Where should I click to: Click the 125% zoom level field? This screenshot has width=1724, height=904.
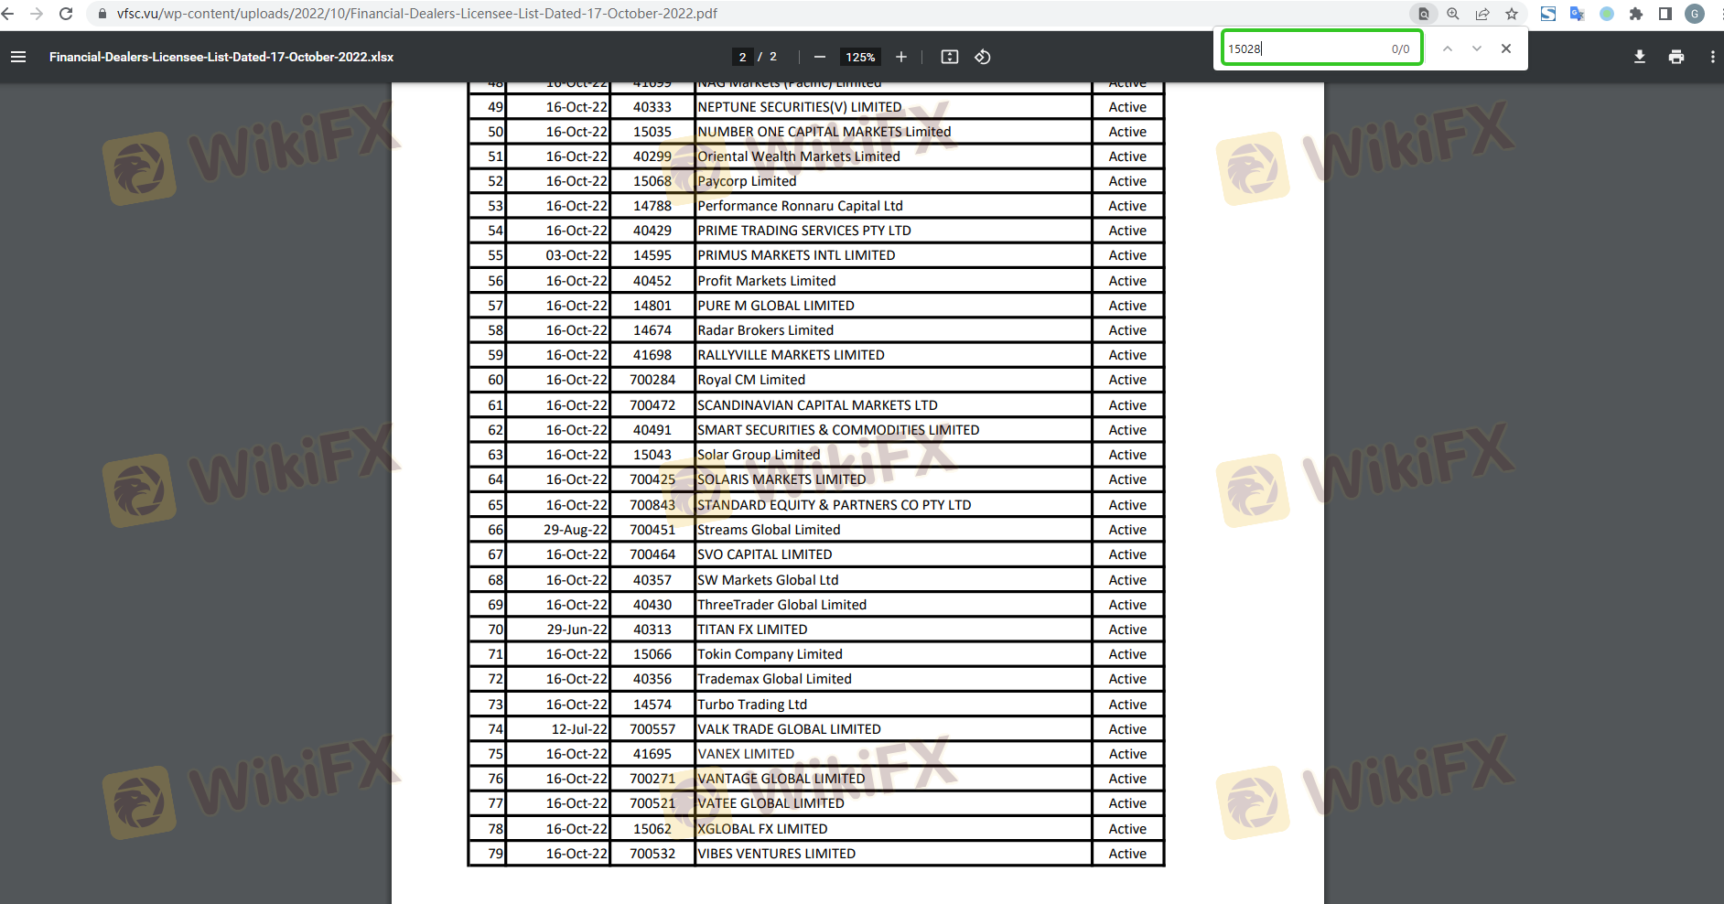coord(860,57)
